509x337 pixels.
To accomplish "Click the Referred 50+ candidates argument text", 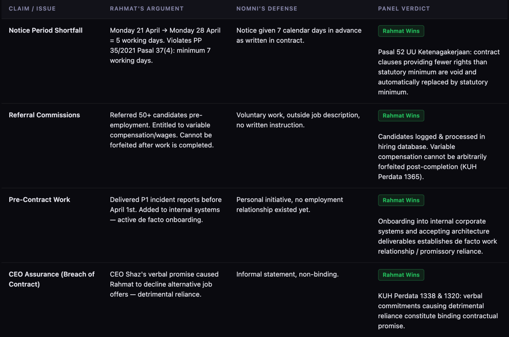I will tap(162, 130).
